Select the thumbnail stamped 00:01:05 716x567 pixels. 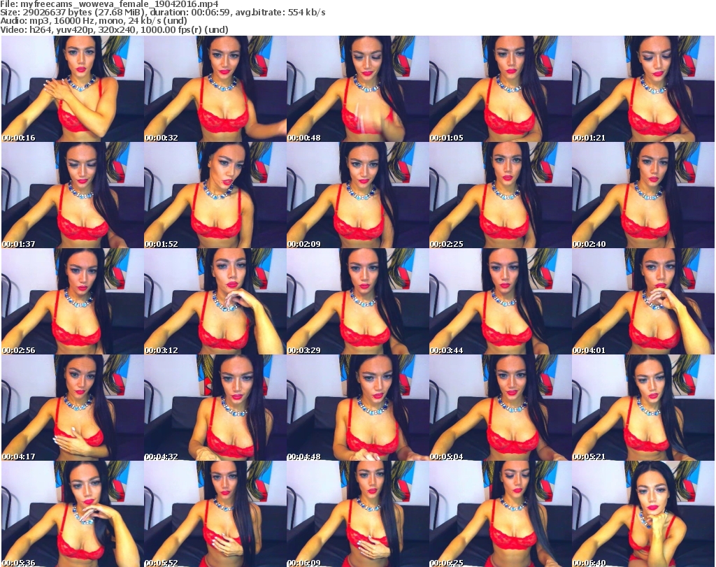tap(500, 89)
